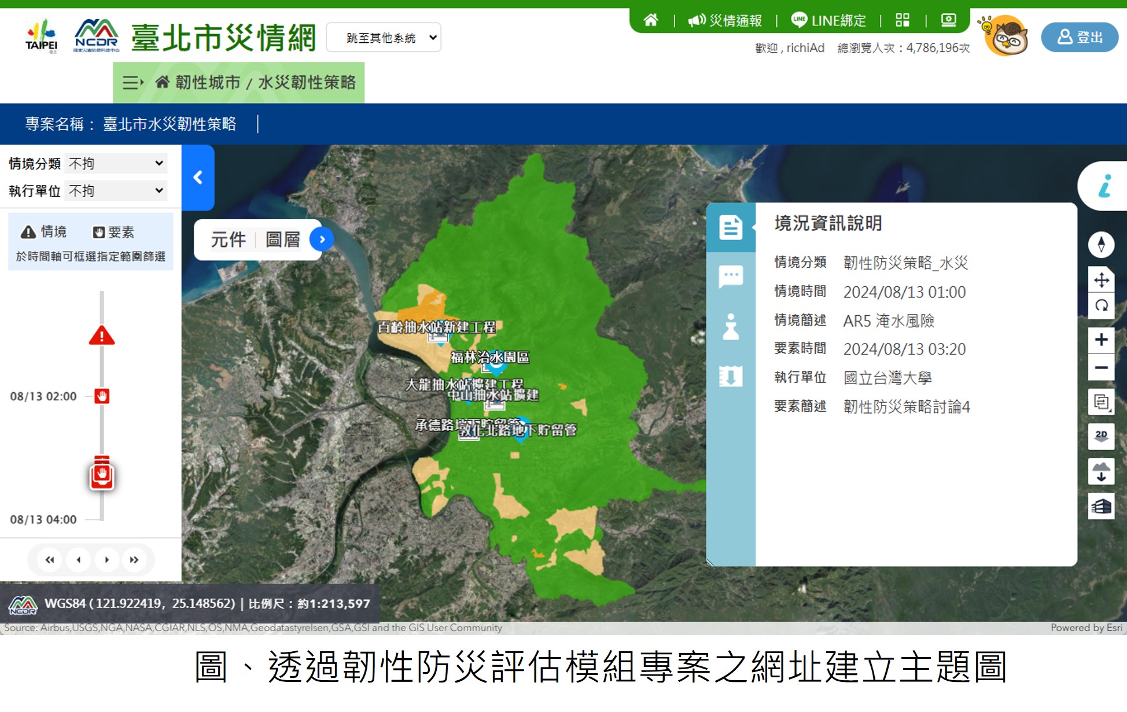Click the 福林治水園區 map label
This screenshot has width=1127, height=712.
[490, 357]
